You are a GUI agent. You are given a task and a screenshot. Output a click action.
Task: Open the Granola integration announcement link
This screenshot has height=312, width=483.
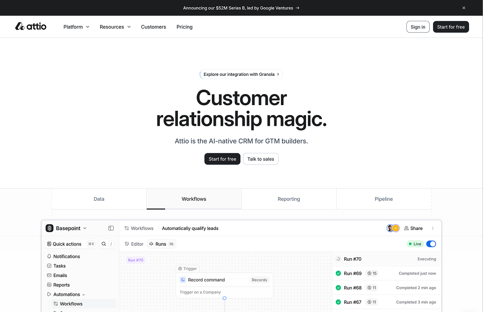(241, 74)
